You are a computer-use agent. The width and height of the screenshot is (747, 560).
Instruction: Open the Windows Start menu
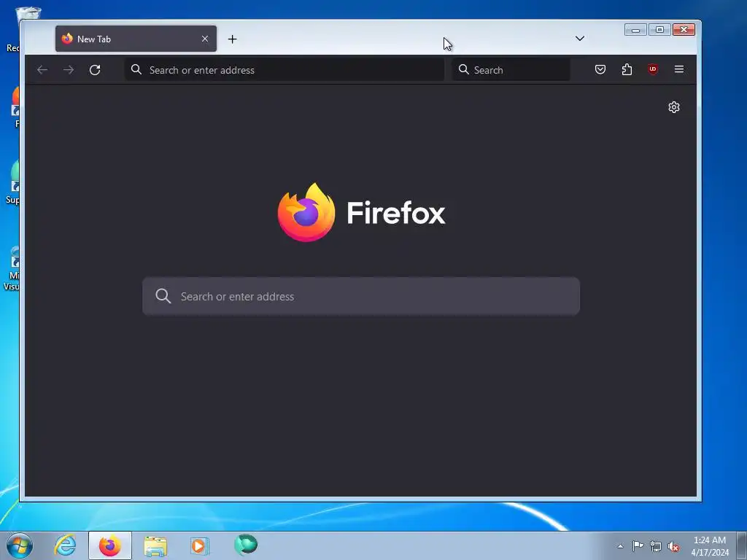[x=20, y=545]
